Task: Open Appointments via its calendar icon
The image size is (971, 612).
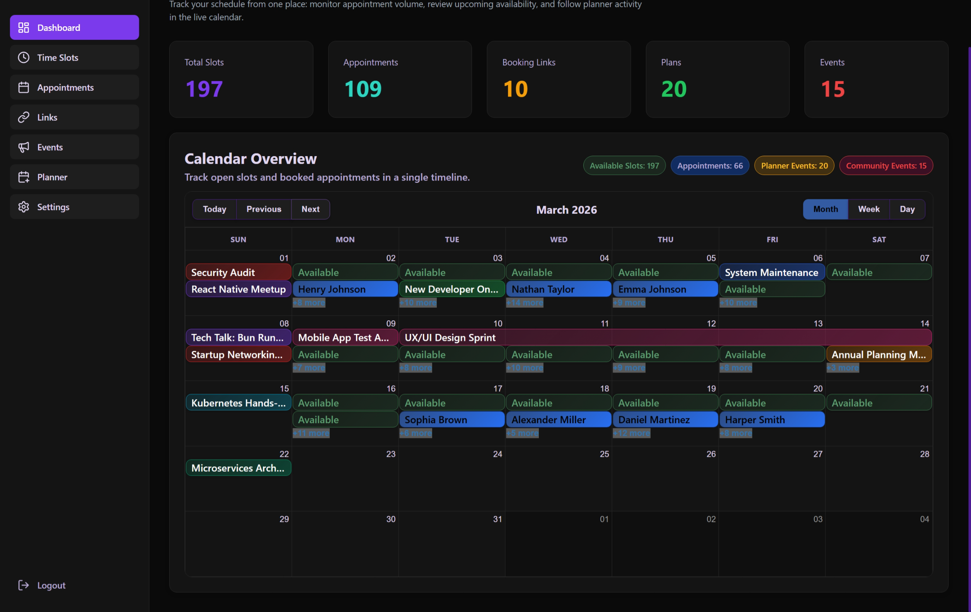Action: click(x=24, y=87)
